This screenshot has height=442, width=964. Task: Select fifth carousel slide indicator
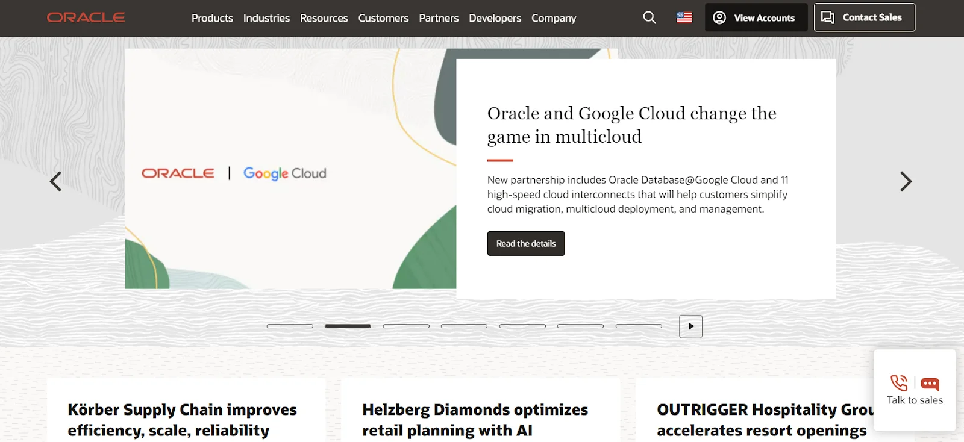(522, 326)
